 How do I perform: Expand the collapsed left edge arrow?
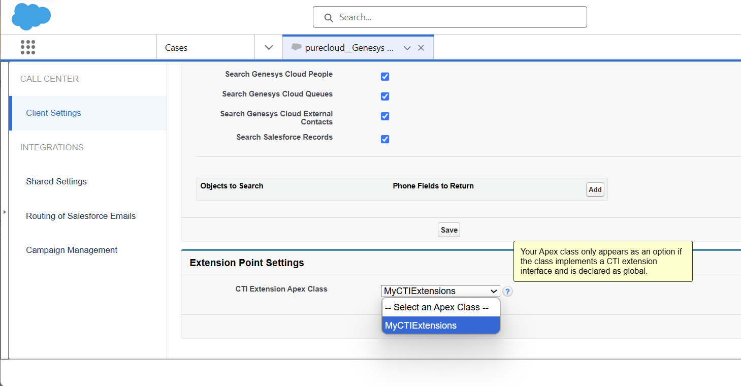pos(5,211)
